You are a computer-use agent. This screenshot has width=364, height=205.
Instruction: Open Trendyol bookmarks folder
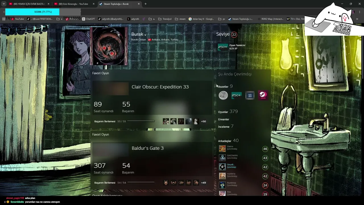tap(165, 19)
